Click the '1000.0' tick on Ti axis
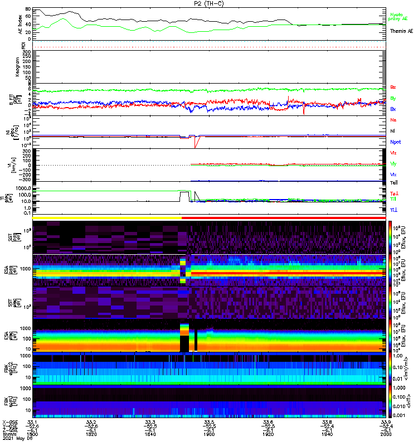Screen dimensions: 418x446 23,188
